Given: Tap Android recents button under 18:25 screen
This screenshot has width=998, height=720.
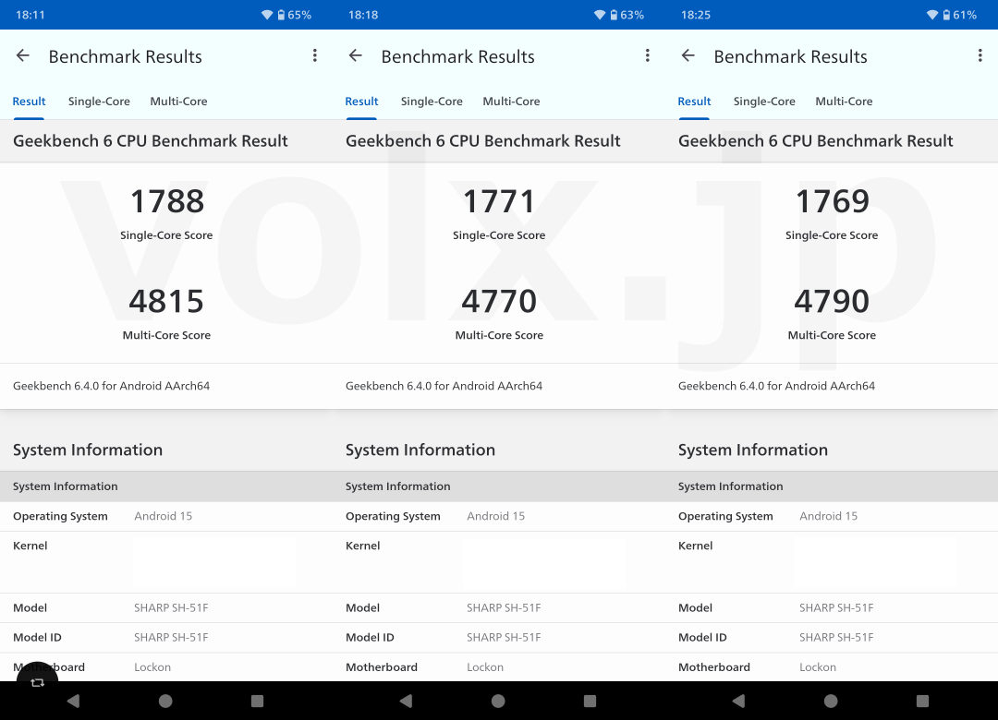Looking at the screenshot, I should point(922,701).
